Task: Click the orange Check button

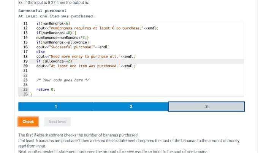Action: pyautogui.click(x=28, y=122)
